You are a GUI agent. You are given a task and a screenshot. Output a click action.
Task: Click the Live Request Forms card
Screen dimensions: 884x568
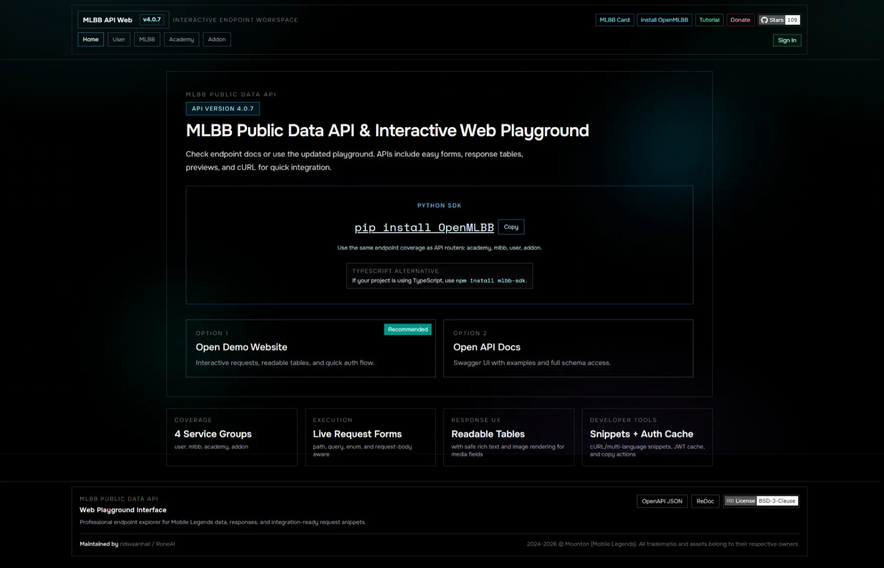click(370, 437)
